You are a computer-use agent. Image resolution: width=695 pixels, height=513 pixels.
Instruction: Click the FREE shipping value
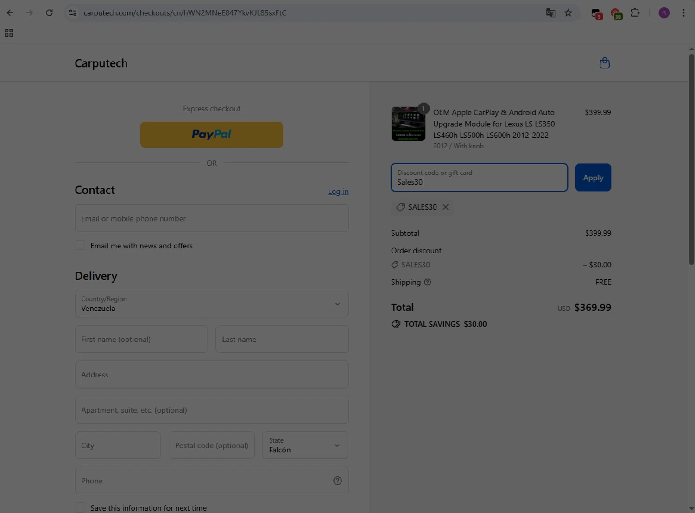coord(603,282)
